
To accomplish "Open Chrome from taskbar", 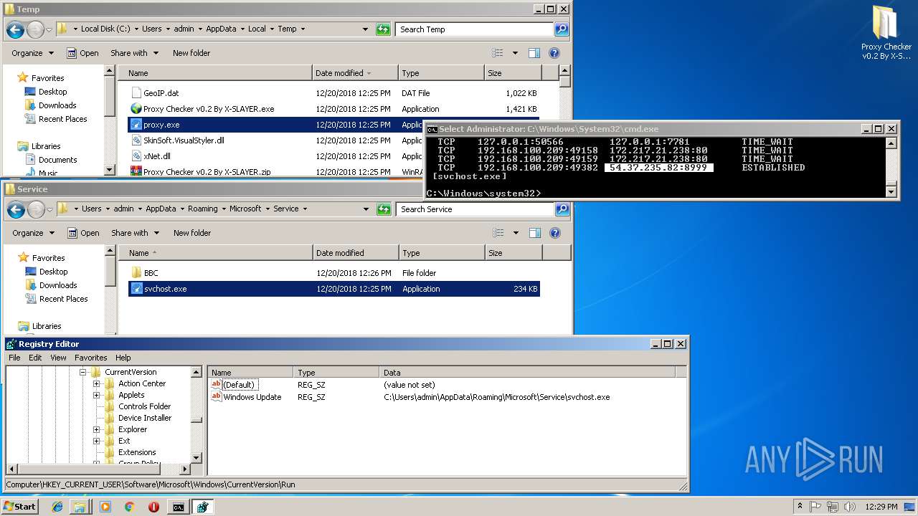I will click(x=130, y=507).
